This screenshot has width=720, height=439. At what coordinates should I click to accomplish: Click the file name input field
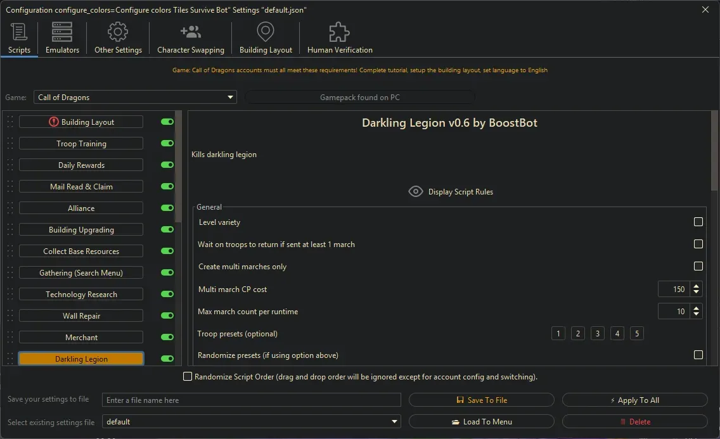click(x=252, y=400)
